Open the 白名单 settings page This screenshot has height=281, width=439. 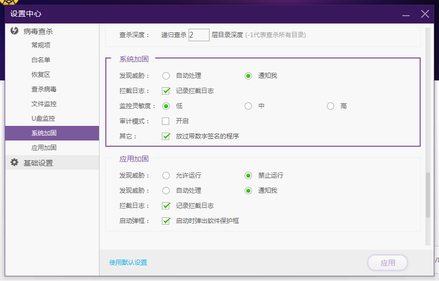click(41, 60)
